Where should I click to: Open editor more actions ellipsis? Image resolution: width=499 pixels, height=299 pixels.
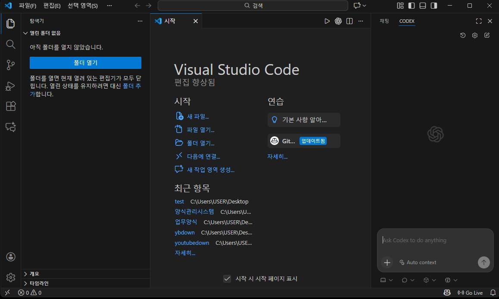click(361, 21)
